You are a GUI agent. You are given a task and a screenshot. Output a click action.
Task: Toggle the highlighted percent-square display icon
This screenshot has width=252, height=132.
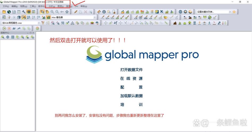(24, 17)
